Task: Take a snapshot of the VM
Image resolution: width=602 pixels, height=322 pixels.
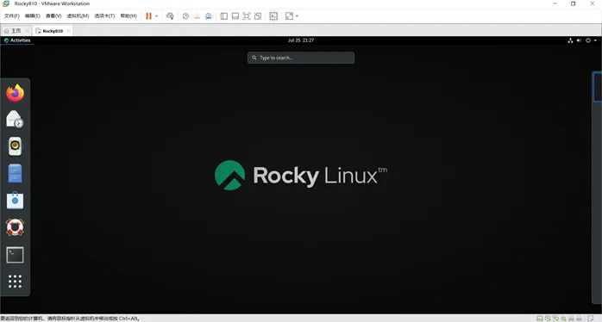Action: (185, 16)
